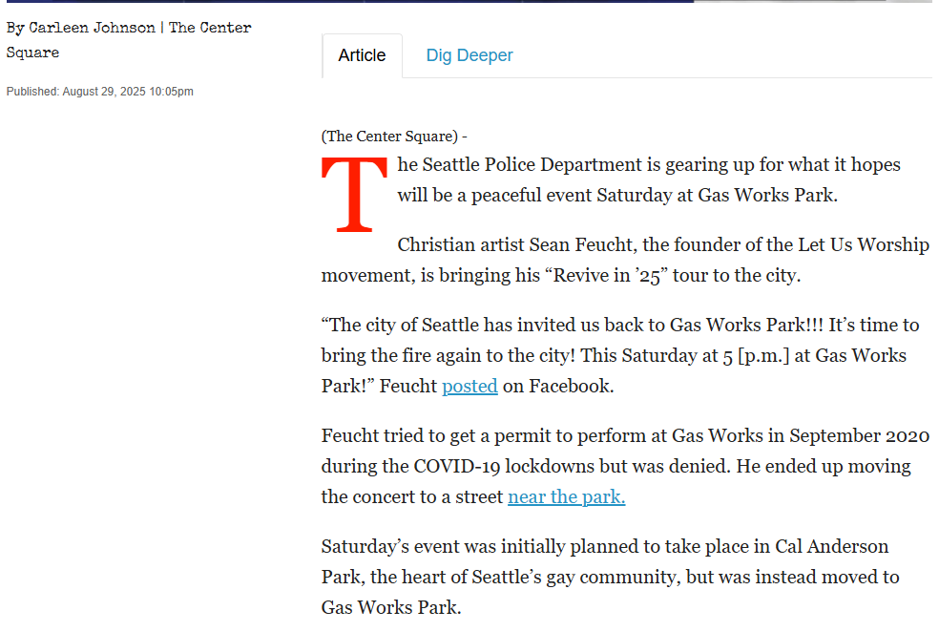Click paragraph starting 'Saturday's event was initially planned'

(610, 577)
